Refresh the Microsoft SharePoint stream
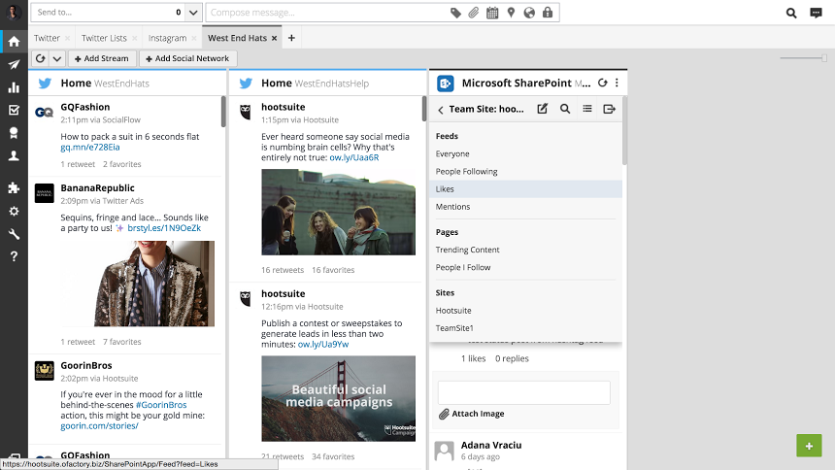 [x=602, y=83]
